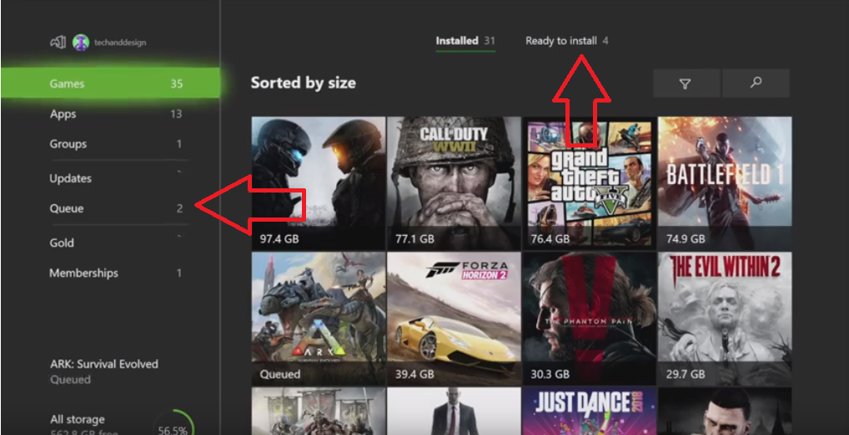Open the filter funnel icon button

[686, 83]
